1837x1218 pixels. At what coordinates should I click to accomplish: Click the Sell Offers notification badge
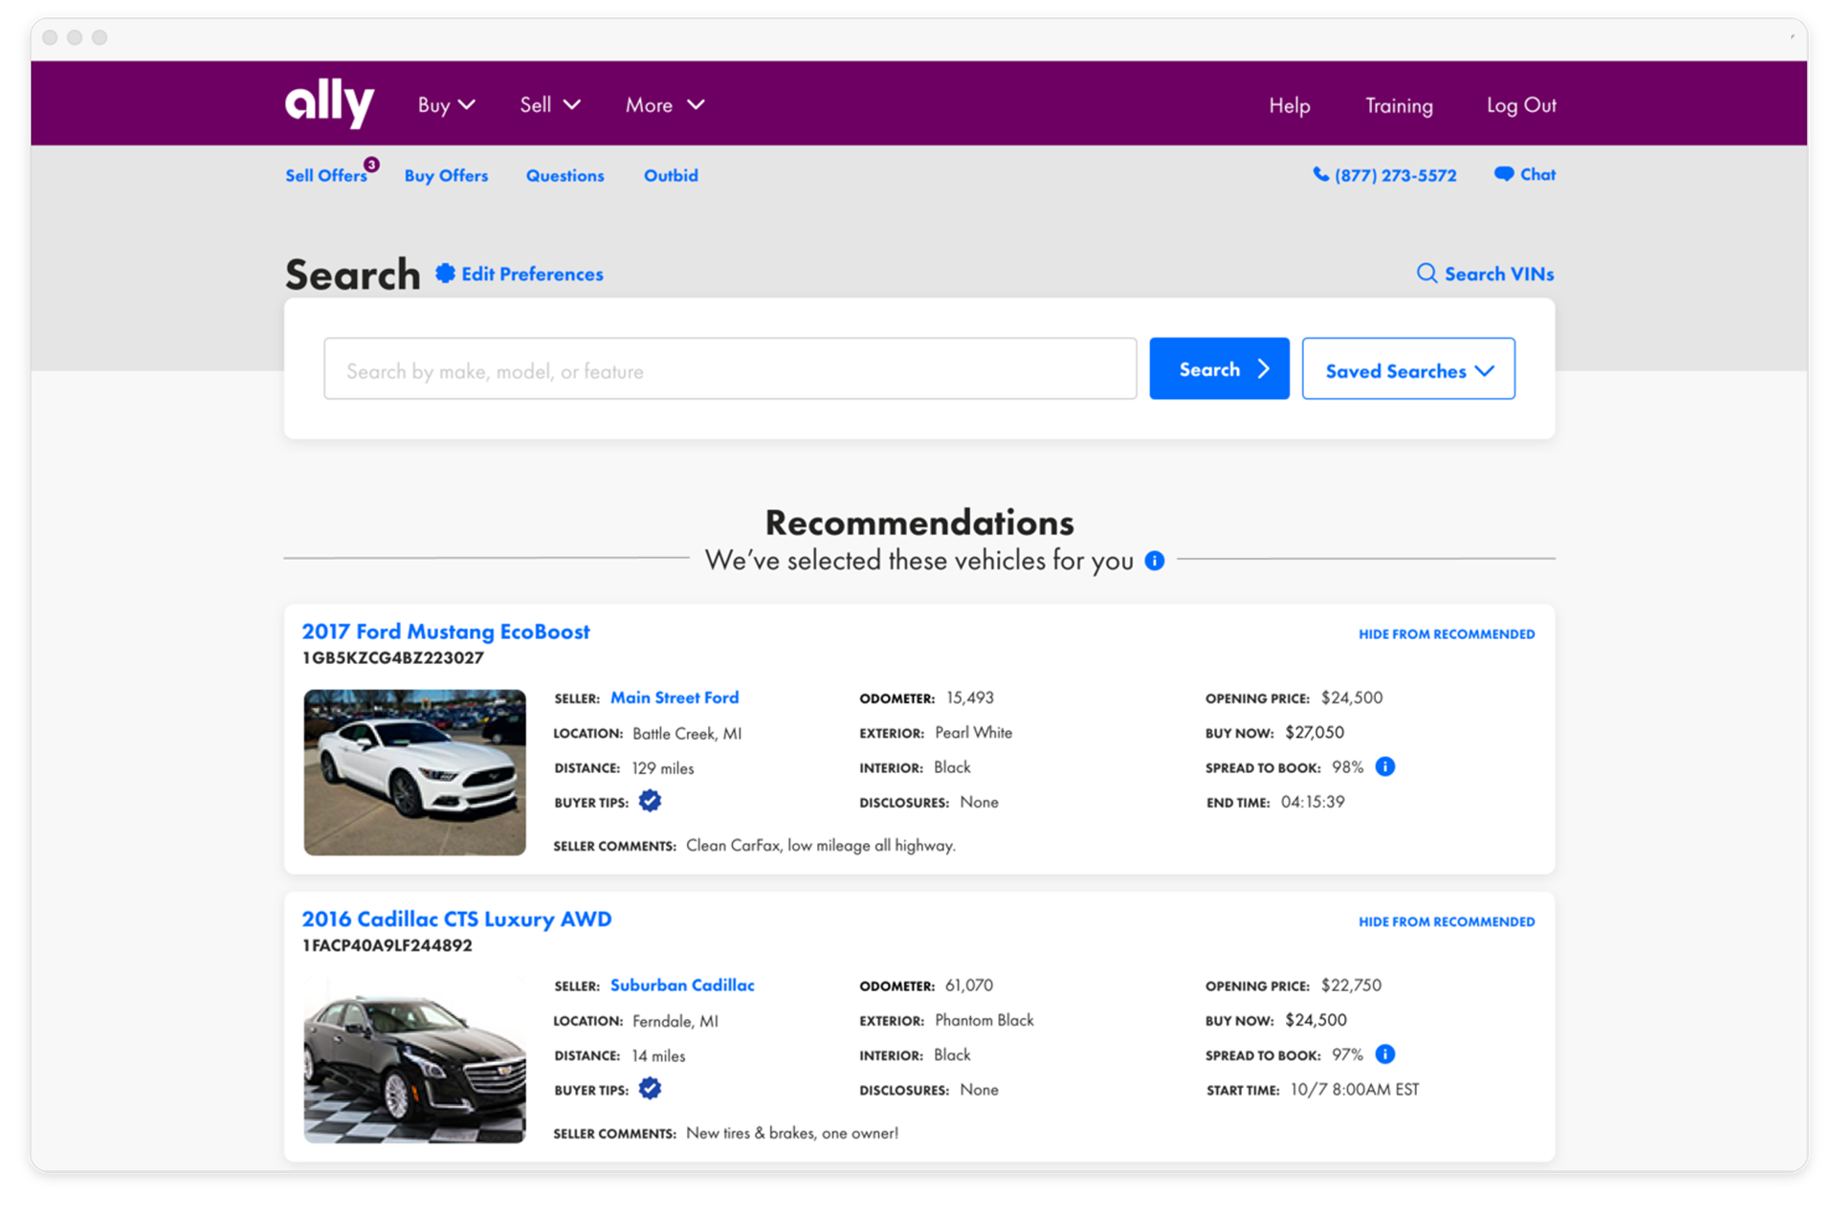click(371, 165)
